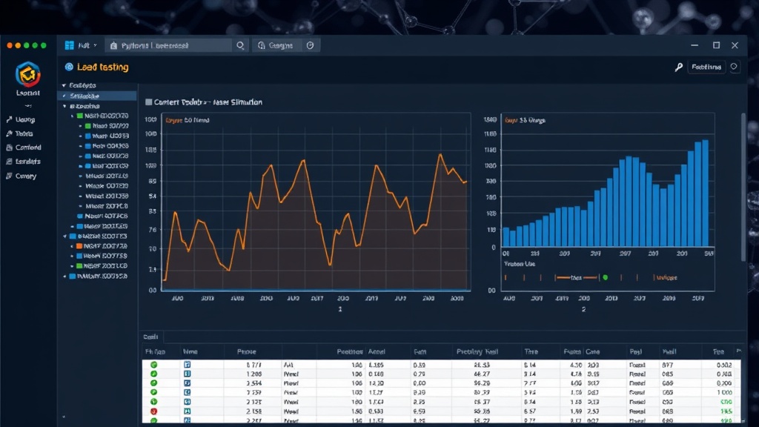Click the Unlsgae legend entry under the bar chart

(666, 277)
